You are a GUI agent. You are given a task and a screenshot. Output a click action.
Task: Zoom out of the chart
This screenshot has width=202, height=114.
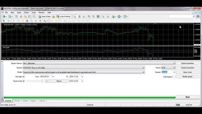coord(93,16)
